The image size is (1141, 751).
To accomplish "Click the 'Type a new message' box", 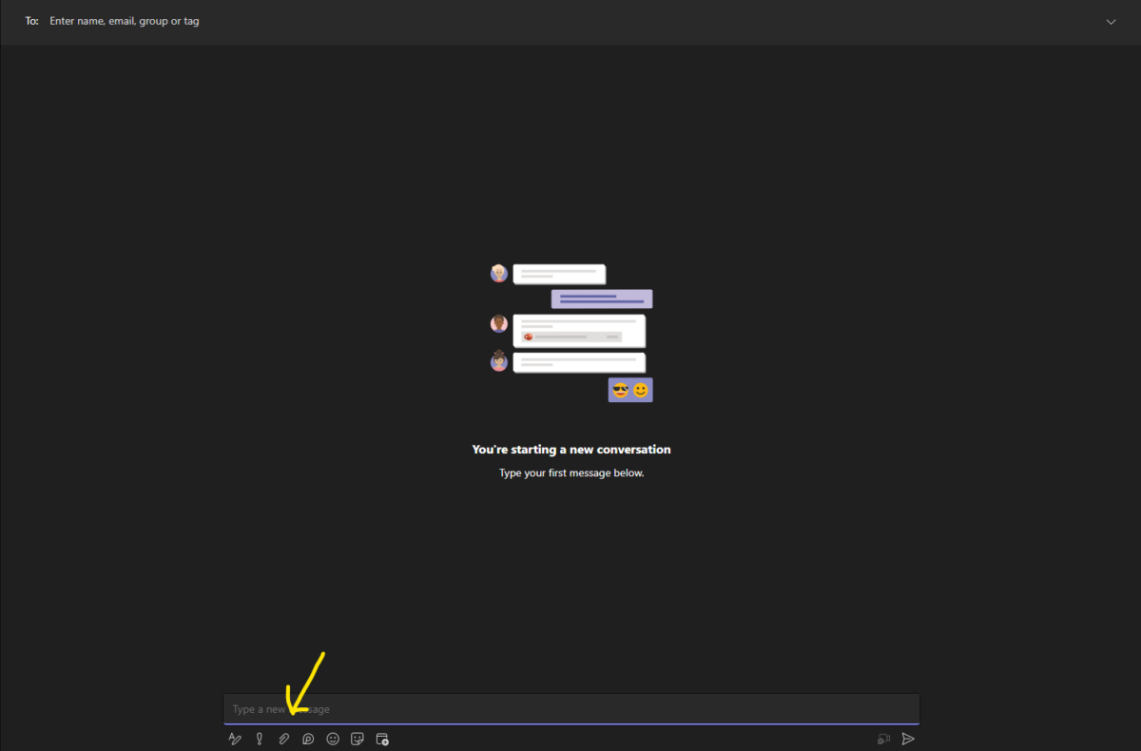I will point(570,709).
